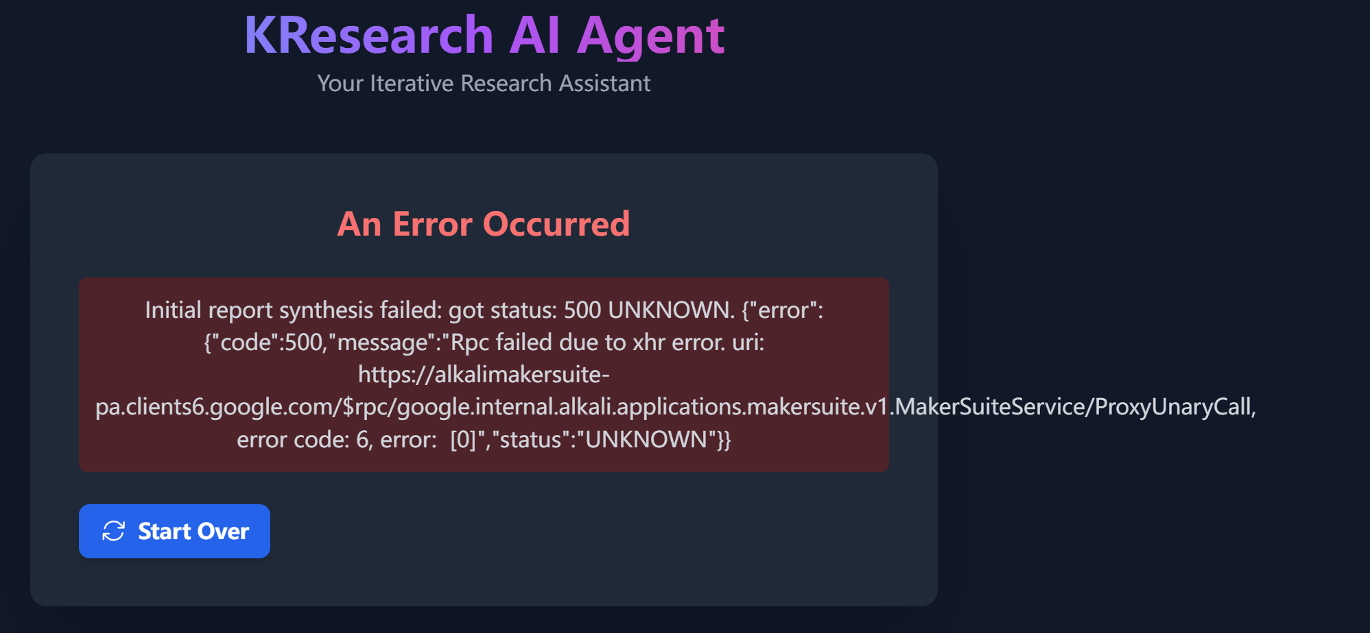
Task: Click the overflowing 'ProxyUnaryCall' text
Action: point(1174,407)
